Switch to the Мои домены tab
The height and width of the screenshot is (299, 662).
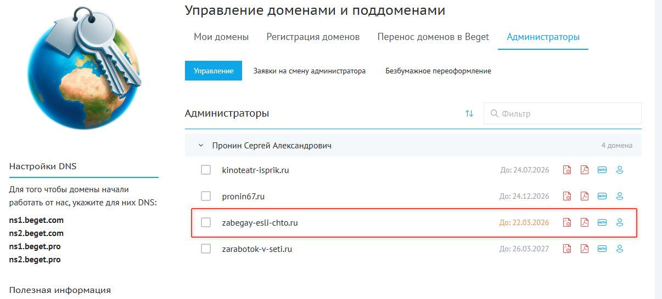point(221,37)
